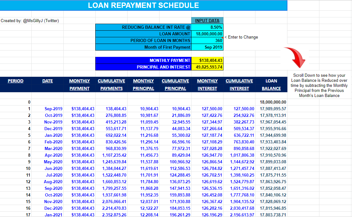Click the @MsGillyJ Twitter credit text
This screenshot has width=352, height=217.
point(30,21)
